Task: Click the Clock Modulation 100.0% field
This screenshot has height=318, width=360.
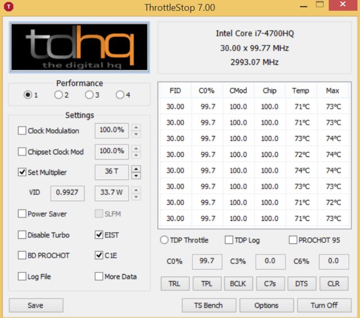Action: (111, 130)
